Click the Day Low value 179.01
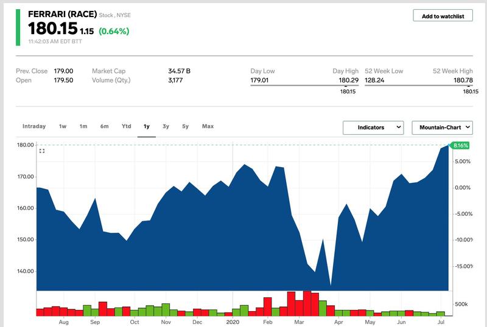 (259, 80)
